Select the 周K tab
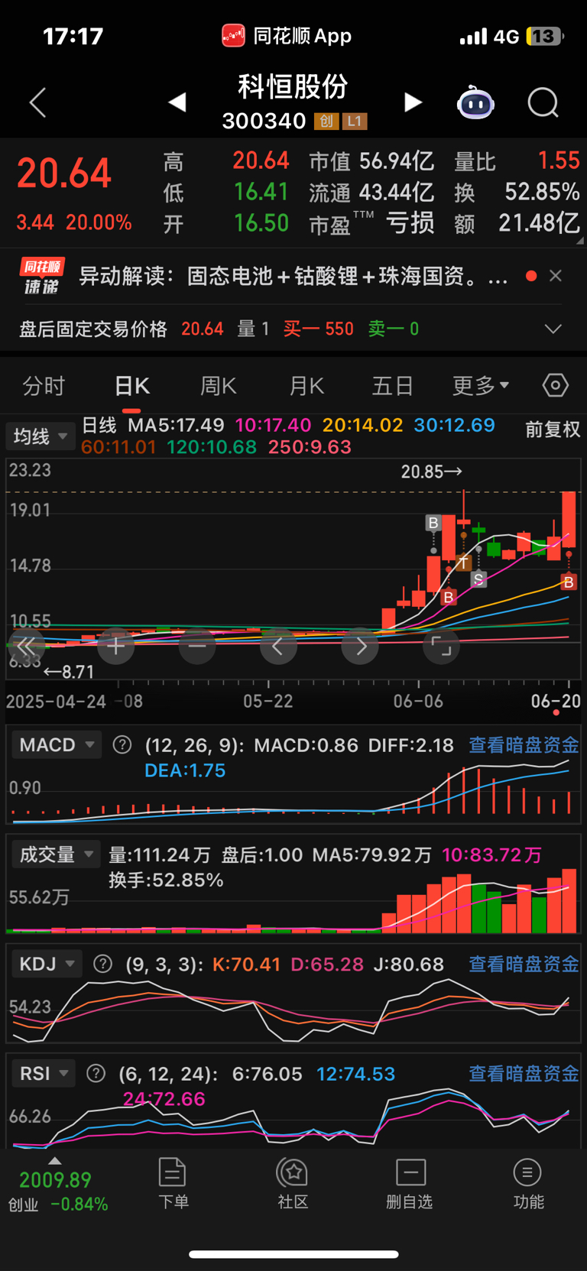The width and height of the screenshot is (587, 1271). click(219, 386)
